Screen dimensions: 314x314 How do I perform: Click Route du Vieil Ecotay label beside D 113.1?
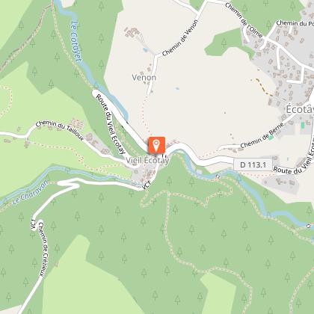(x=294, y=158)
